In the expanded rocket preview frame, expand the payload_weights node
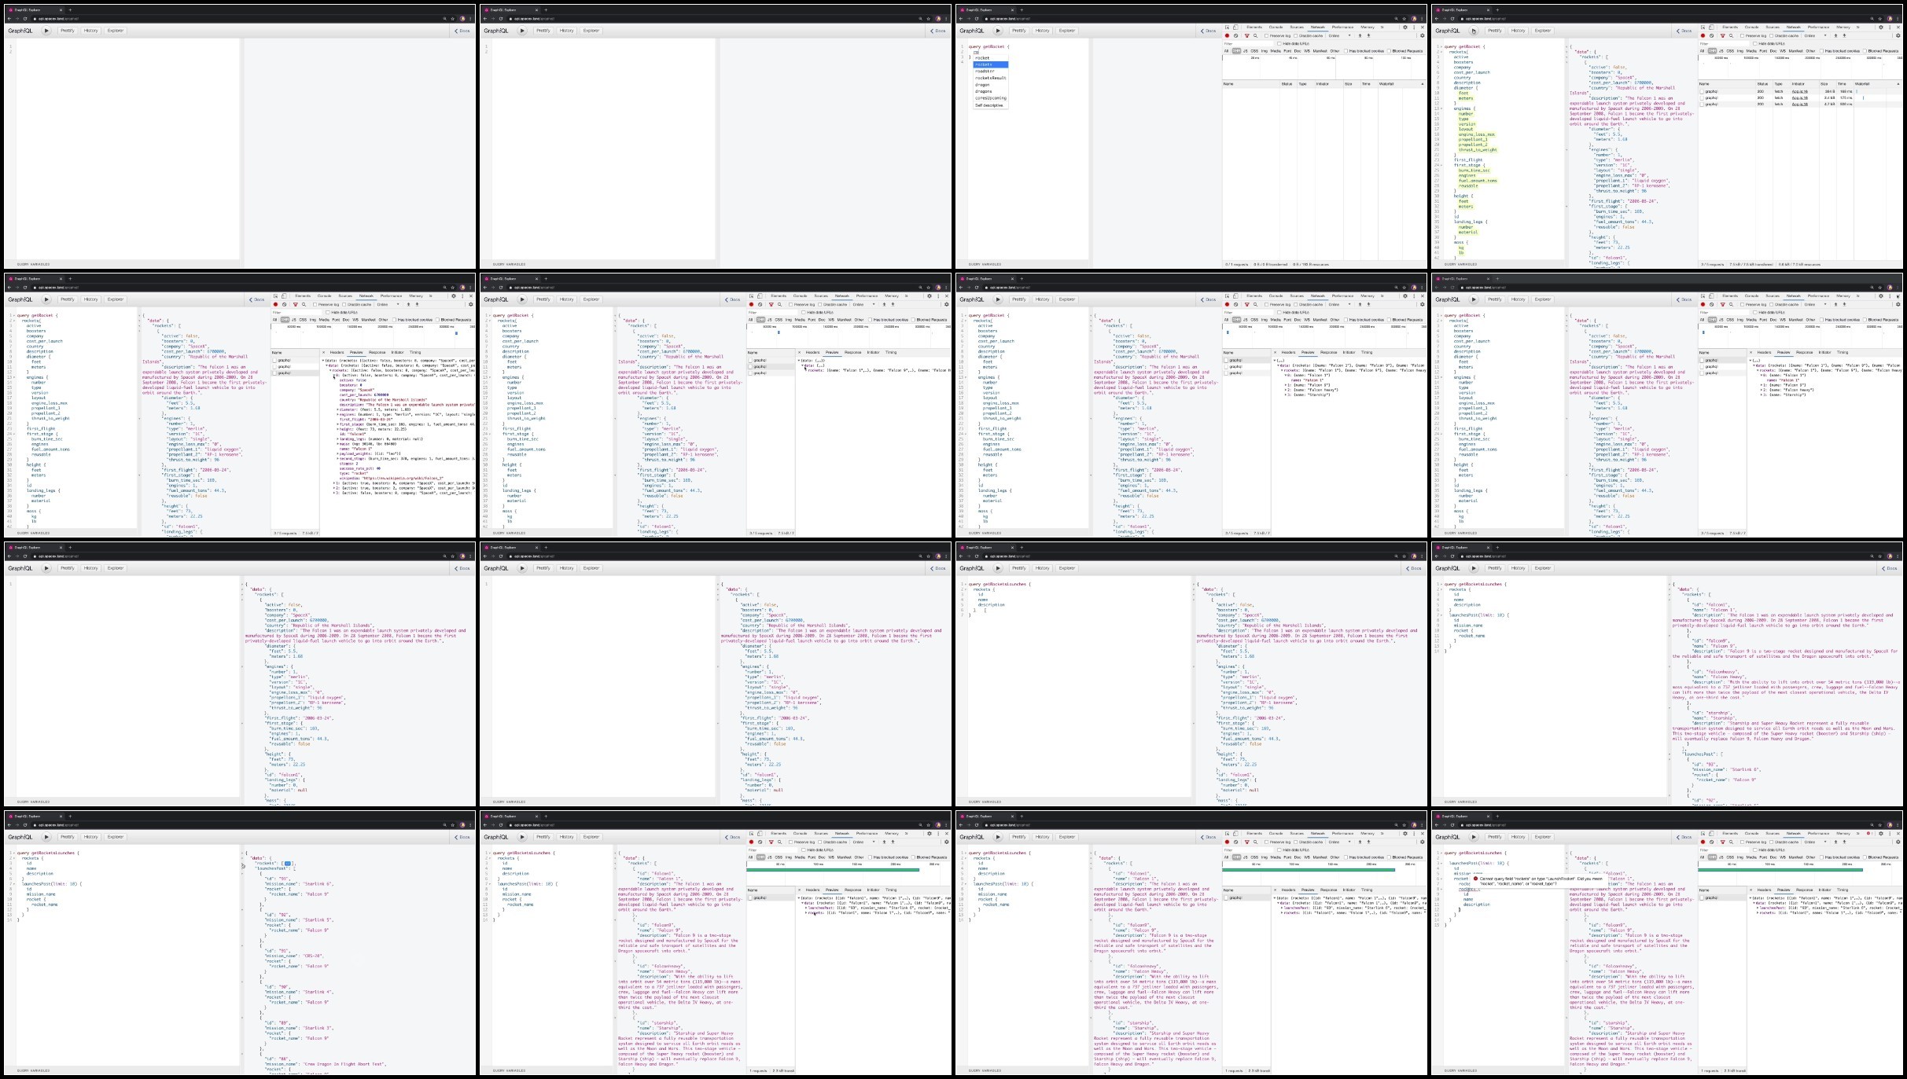 [338, 453]
